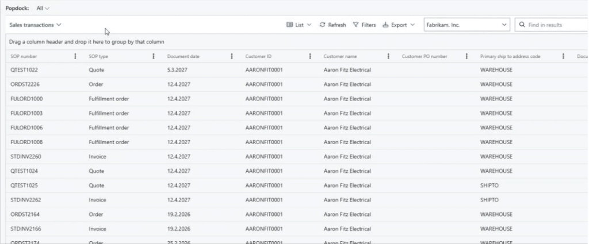
Task: Click the 5.3.2027 document date cell
Action: 177,69
